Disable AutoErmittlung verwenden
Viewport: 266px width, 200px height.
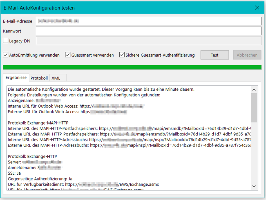tap(5, 55)
